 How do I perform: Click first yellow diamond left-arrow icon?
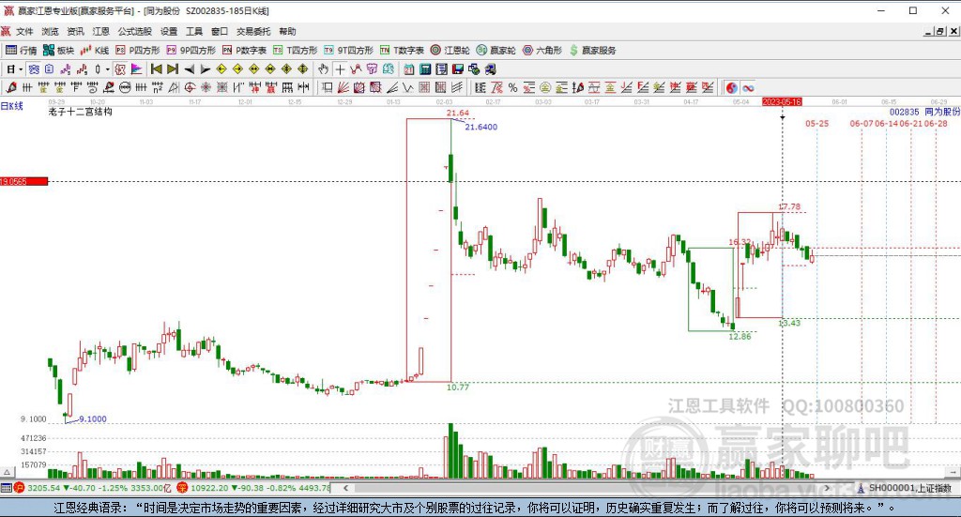coord(221,69)
